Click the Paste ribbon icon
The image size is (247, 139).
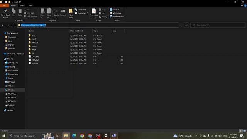click(20, 12)
